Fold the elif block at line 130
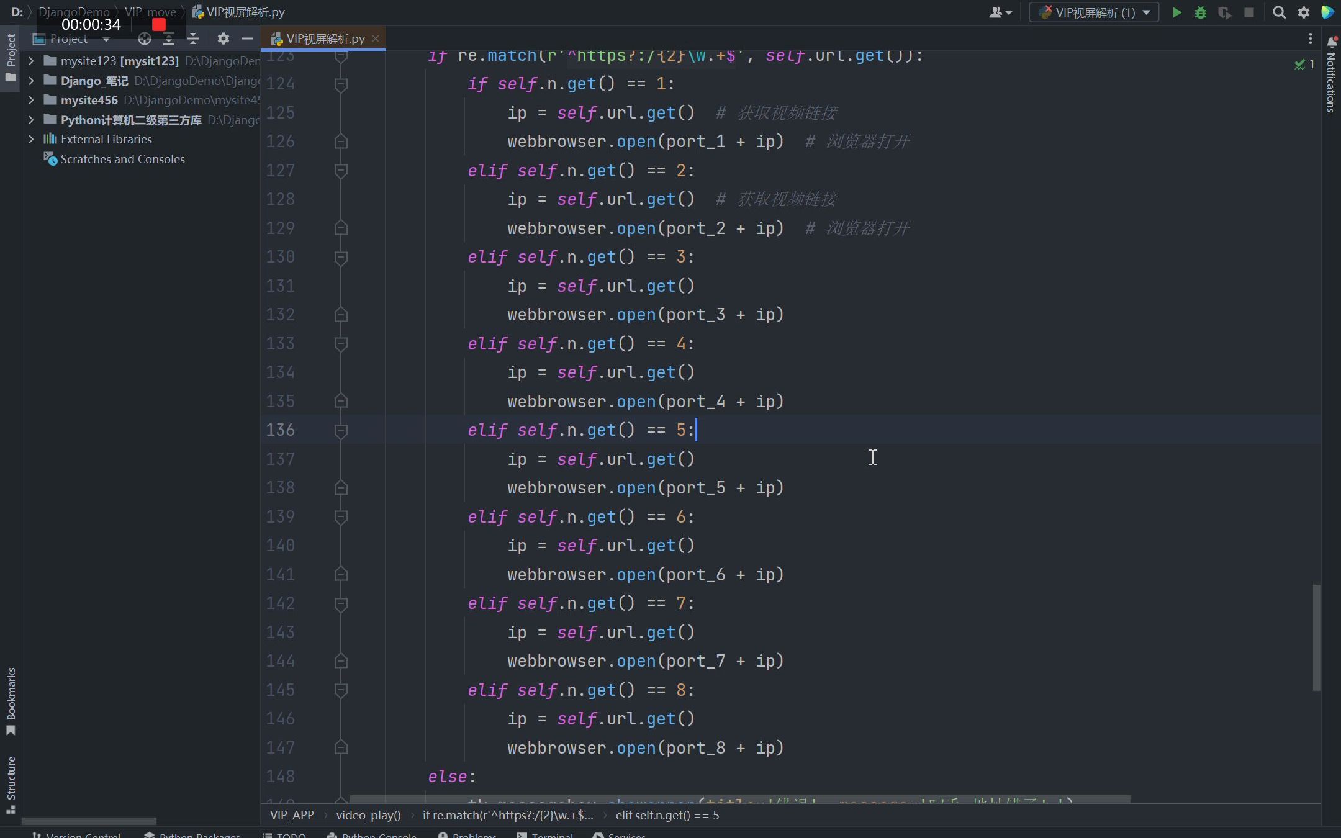The height and width of the screenshot is (838, 1341). (341, 257)
